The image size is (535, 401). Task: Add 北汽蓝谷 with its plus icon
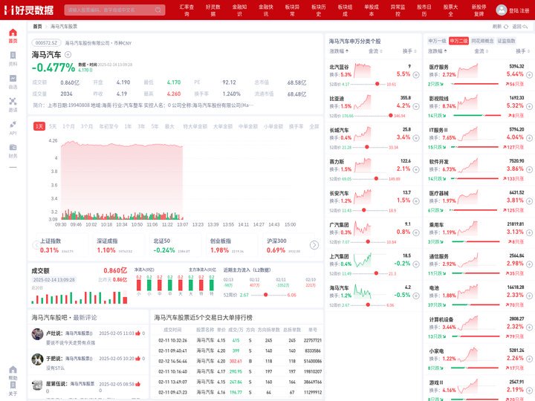tap(416, 75)
